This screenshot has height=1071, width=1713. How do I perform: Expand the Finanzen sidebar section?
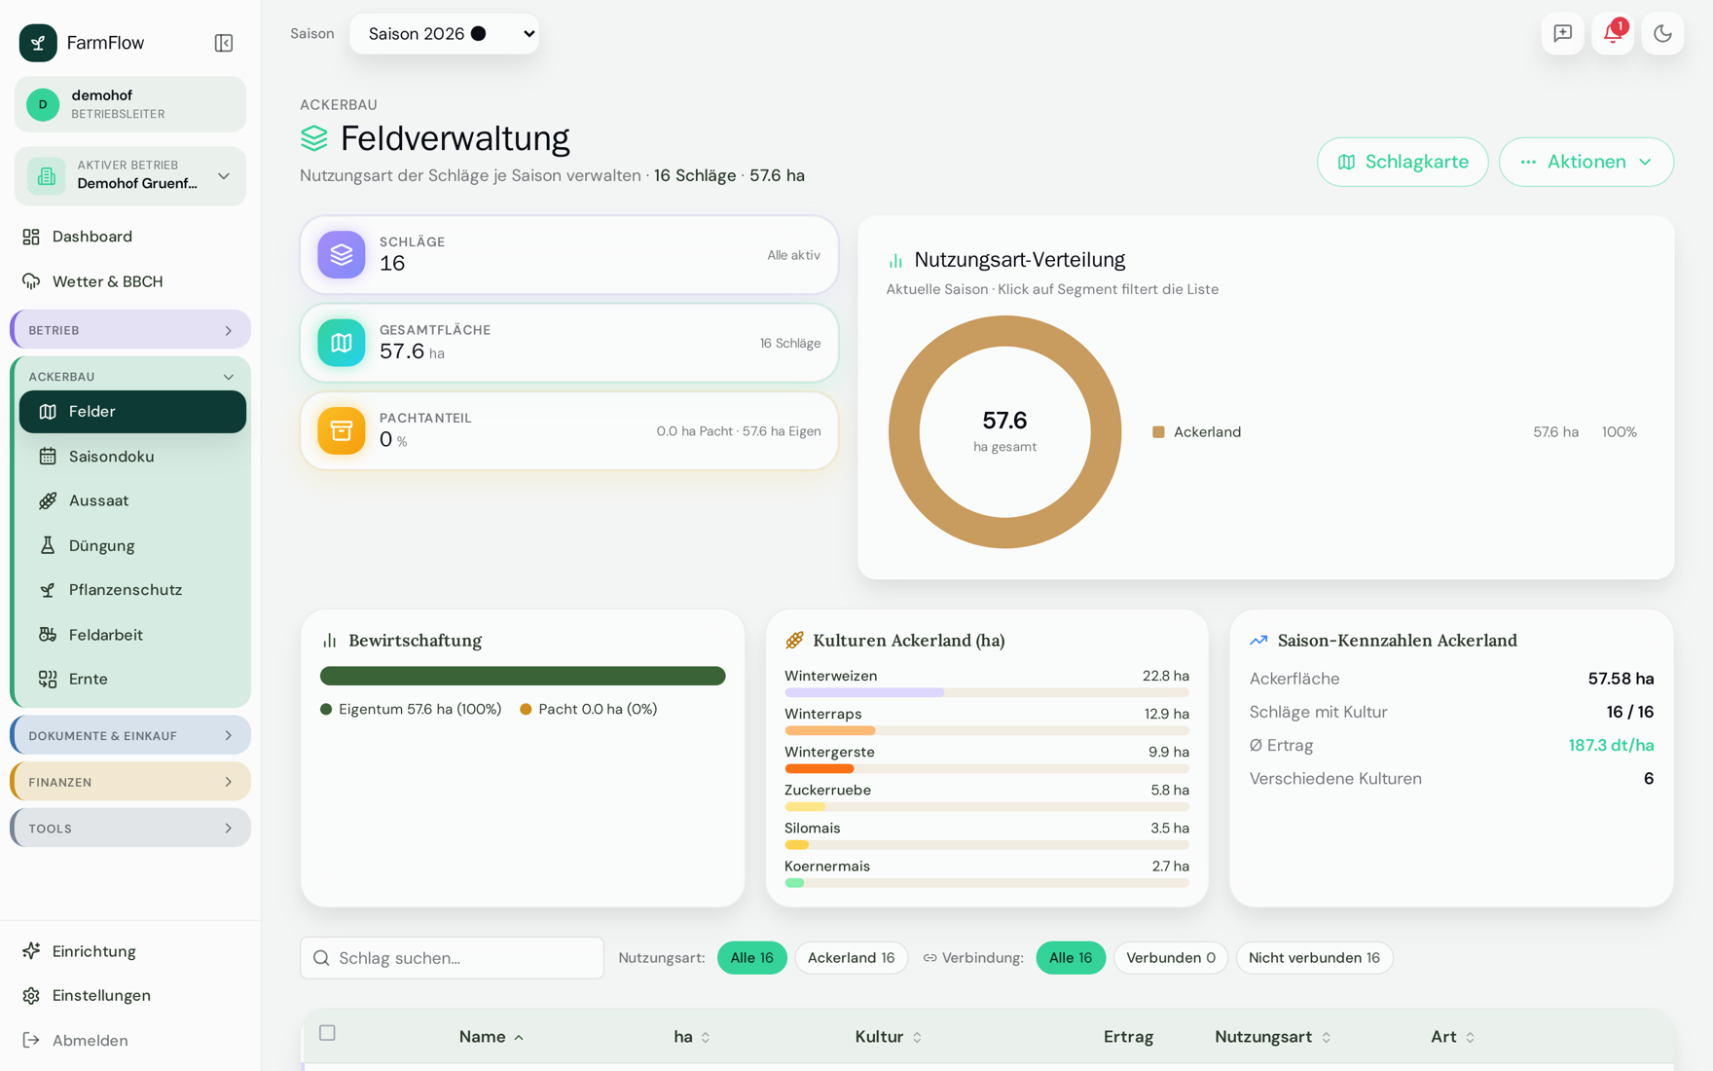click(x=130, y=782)
